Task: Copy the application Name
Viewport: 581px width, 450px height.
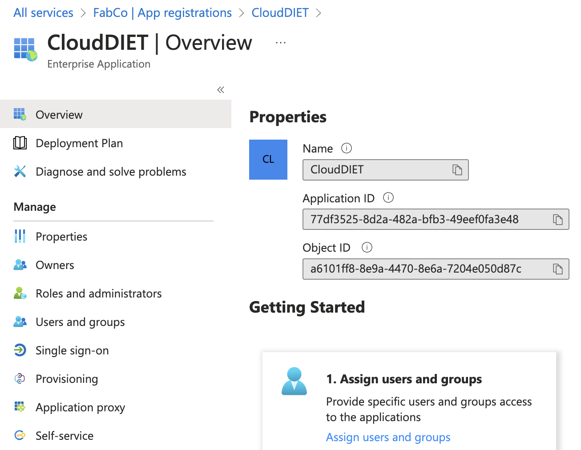Action: point(458,170)
